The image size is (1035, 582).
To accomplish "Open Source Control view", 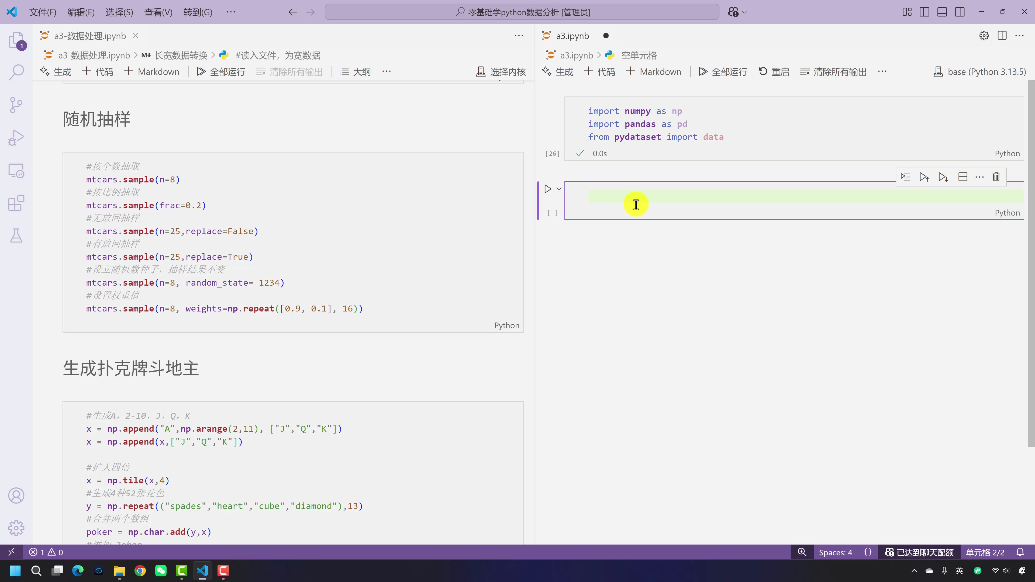I will click(16, 105).
